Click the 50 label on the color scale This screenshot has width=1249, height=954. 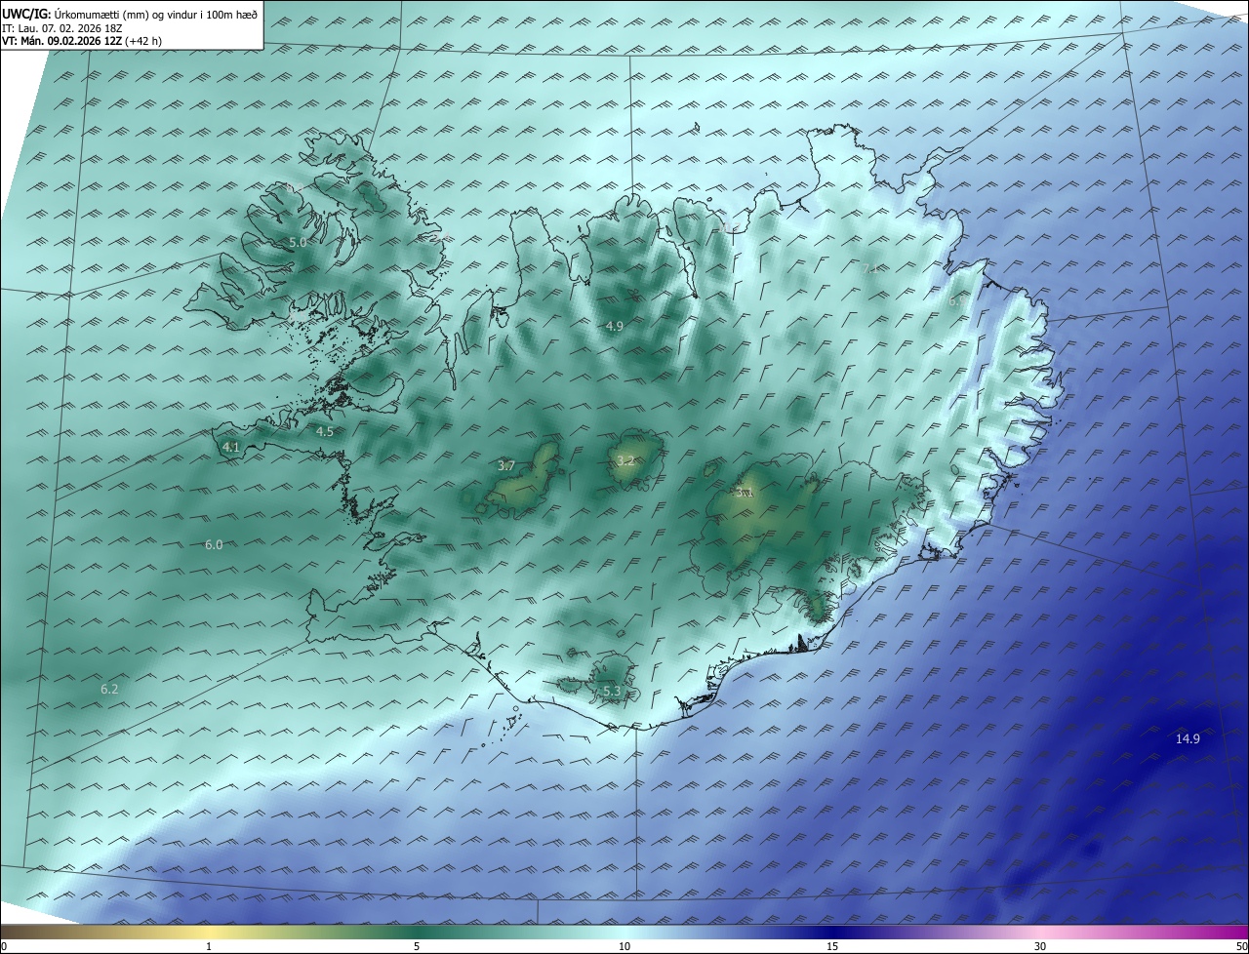click(1241, 946)
